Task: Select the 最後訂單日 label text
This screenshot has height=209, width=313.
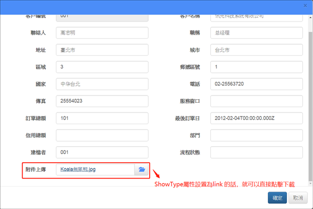Action: tap(187, 119)
